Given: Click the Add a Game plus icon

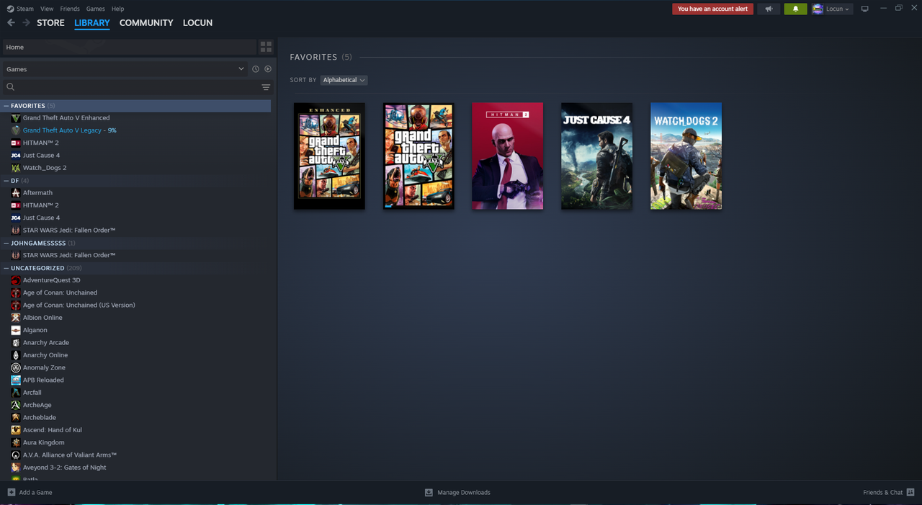Looking at the screenshot, I should click(x=11, y=492).
